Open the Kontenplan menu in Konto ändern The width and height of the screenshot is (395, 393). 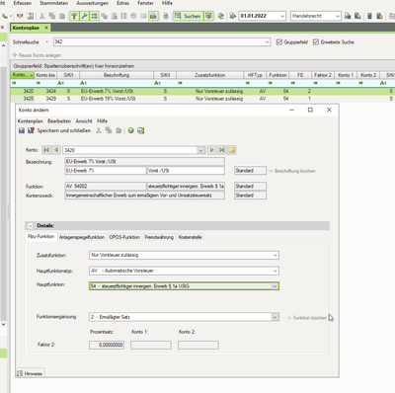pos(31,121)
